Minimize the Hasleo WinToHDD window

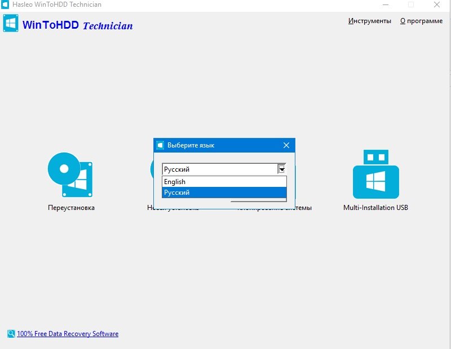(x=386, y=5)
